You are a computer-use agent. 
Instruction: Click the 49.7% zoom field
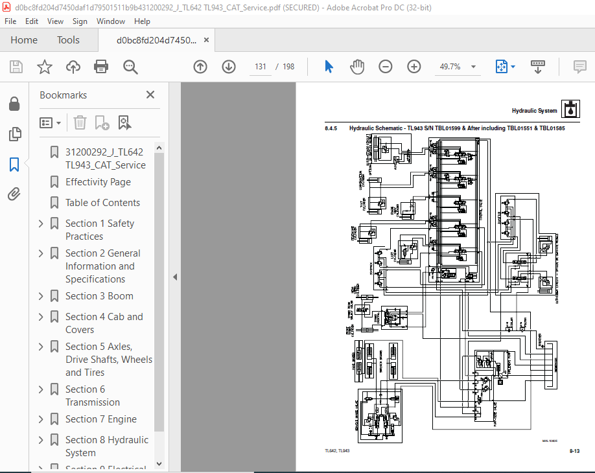click(450, 67)
